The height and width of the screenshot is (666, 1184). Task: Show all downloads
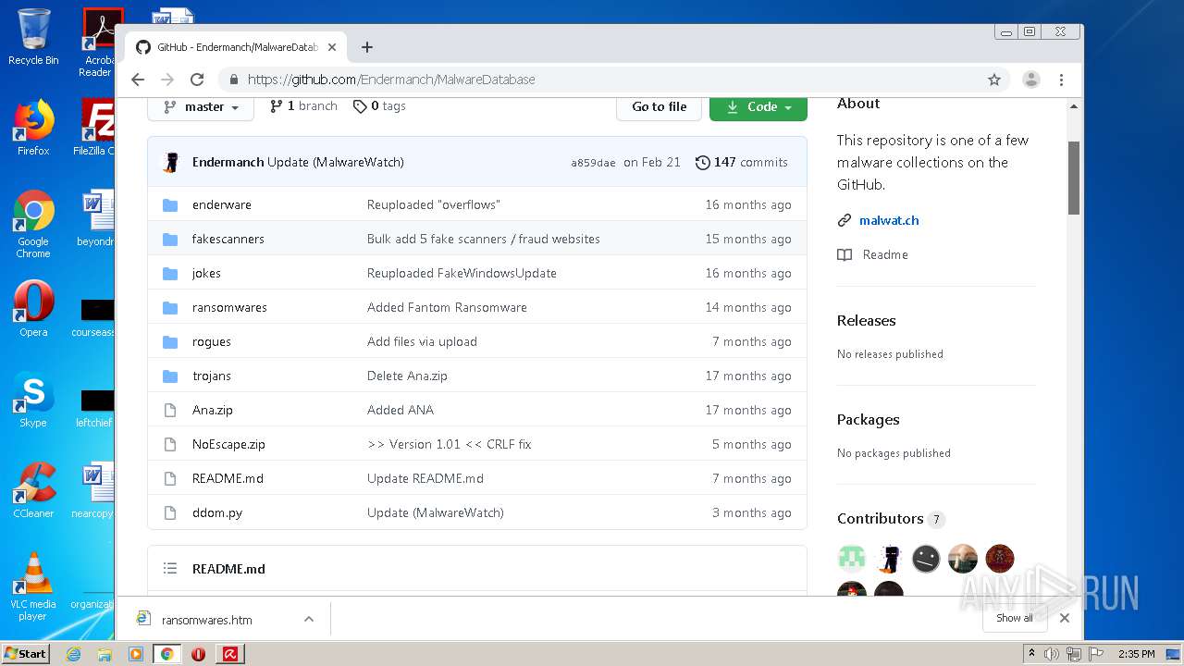pyautogui.click(x=1015, y=618)
